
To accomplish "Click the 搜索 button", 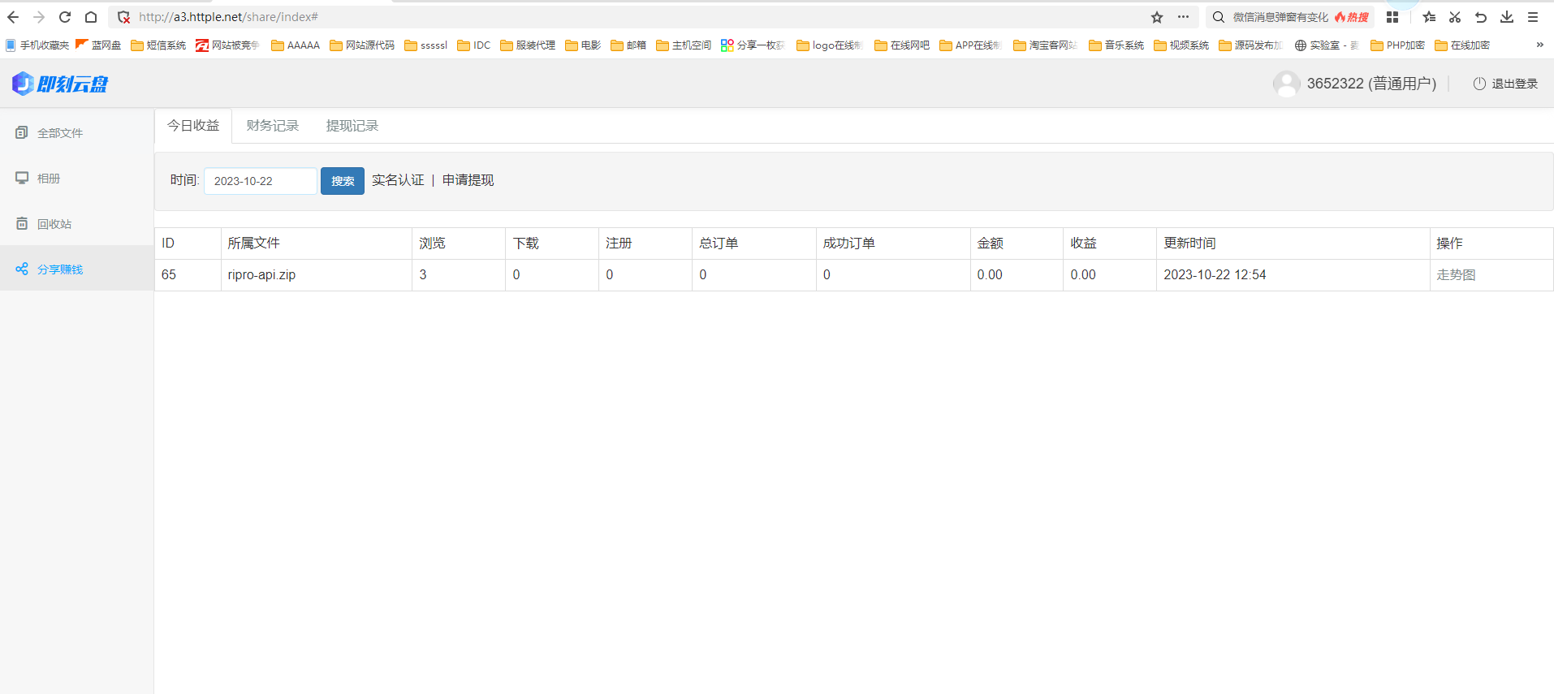I will [343, 181].
